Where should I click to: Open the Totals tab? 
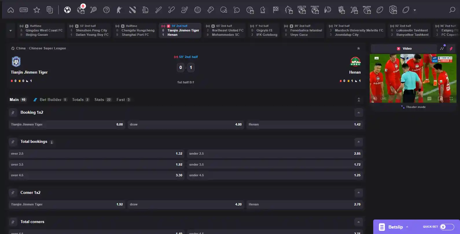(x=81, y=100)
